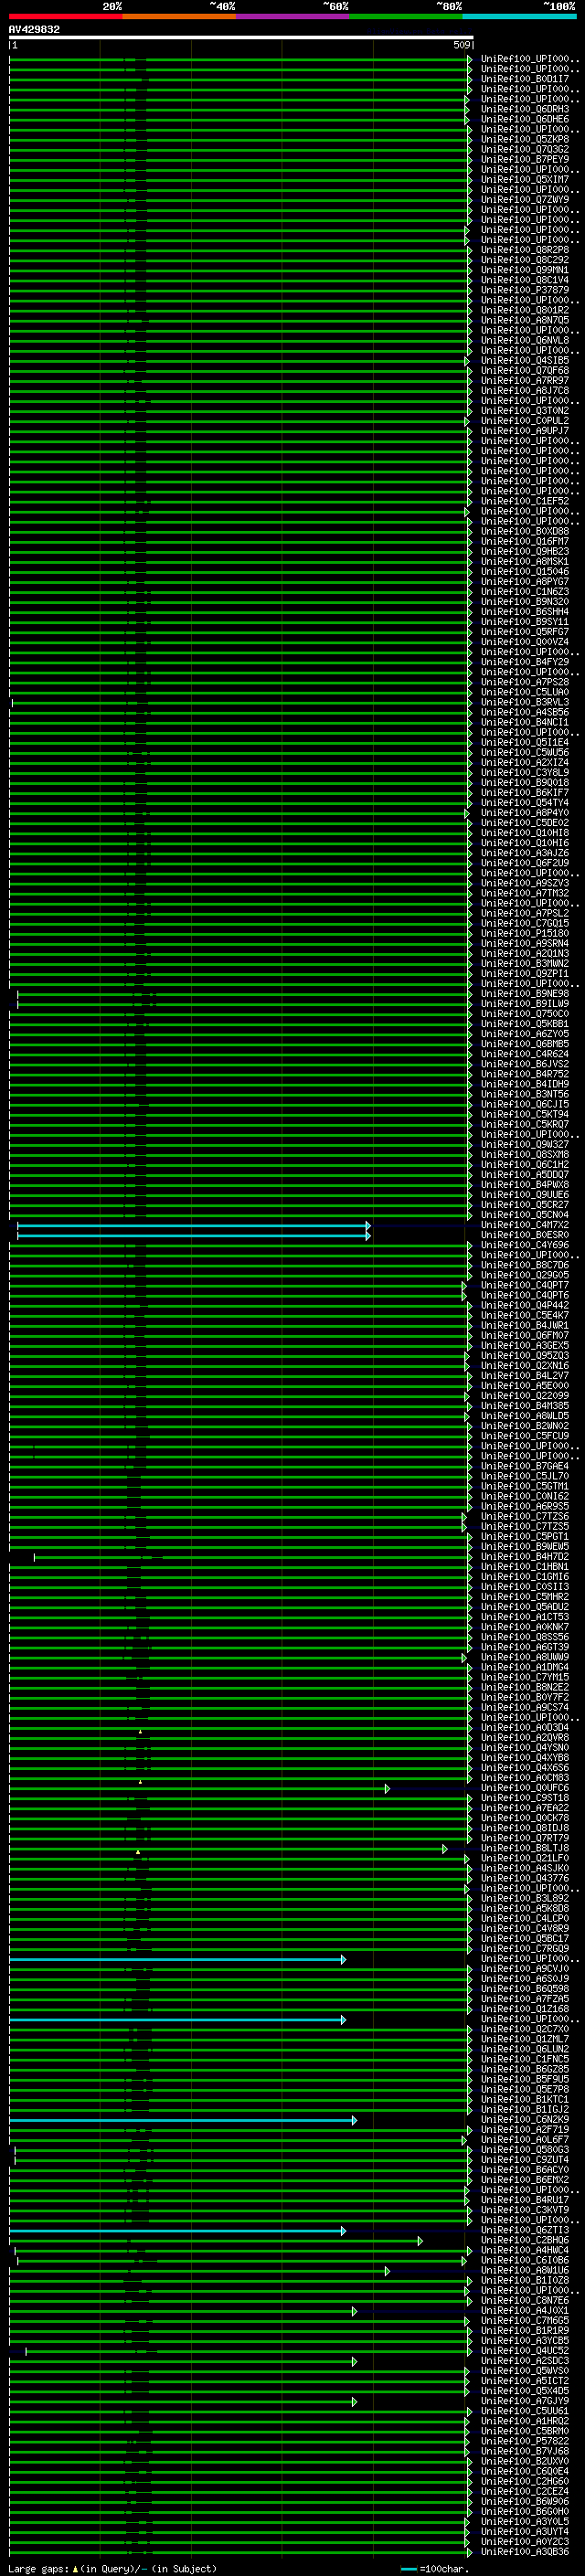Screen dimensions: 585x2576
Task: Open UniRef100_Q5CN04 hit
Action: 525,1216
